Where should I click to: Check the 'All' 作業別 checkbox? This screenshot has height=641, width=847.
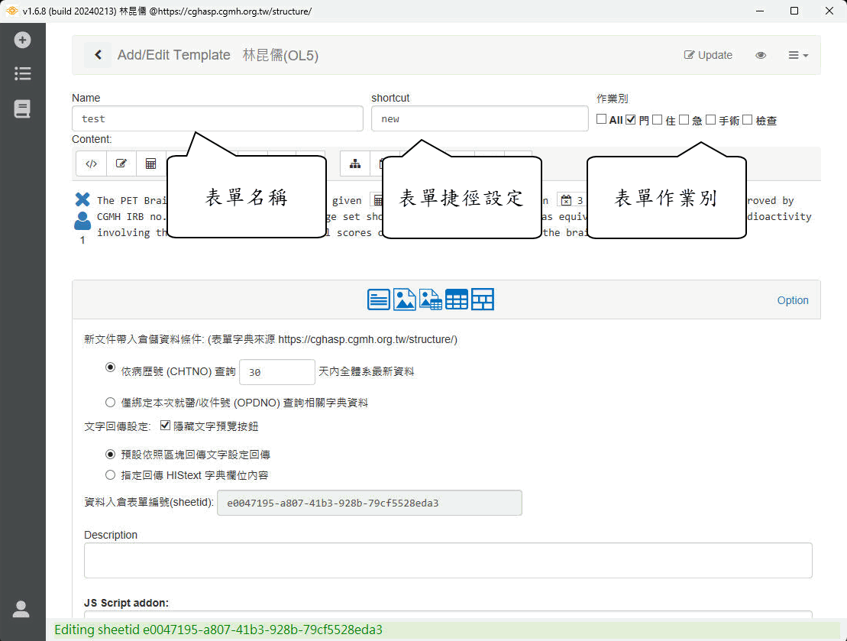tap(602, 119)
